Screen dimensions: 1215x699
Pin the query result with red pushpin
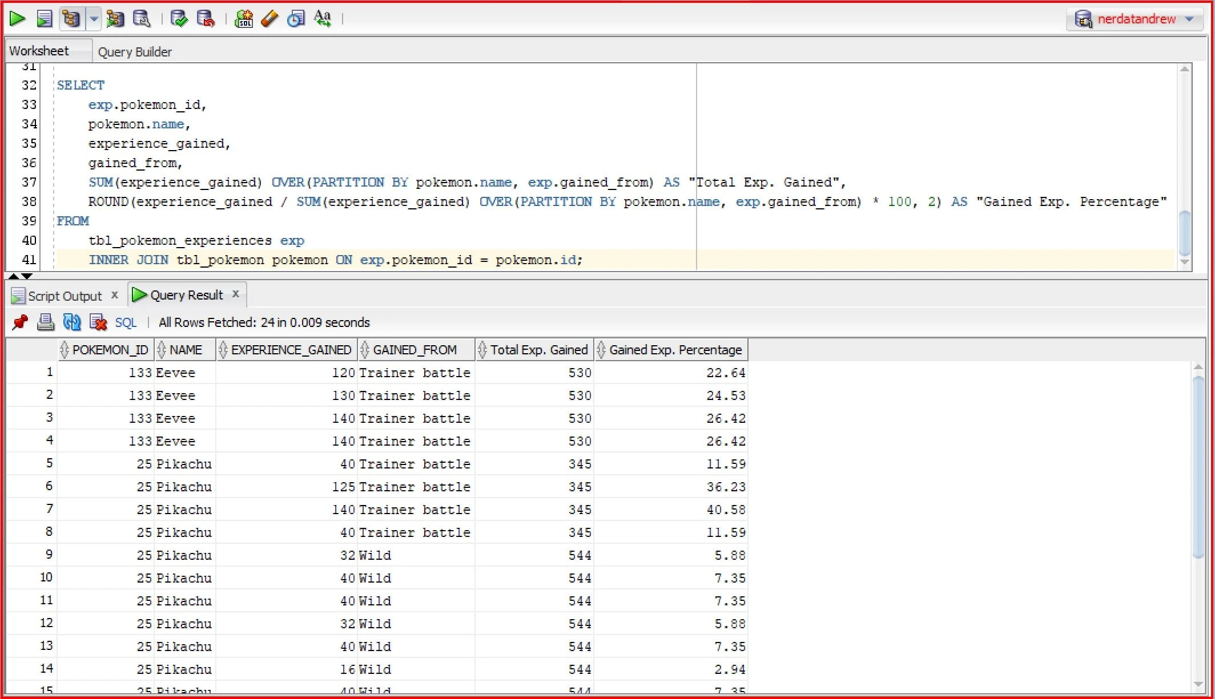20,322
